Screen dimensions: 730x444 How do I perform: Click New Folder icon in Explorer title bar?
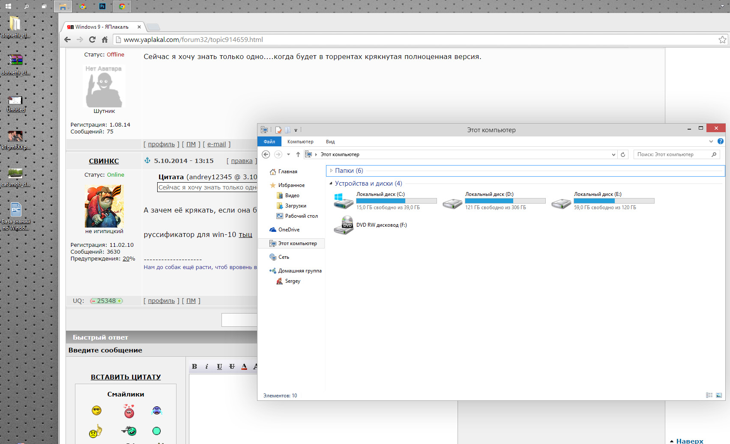[287, 130]
